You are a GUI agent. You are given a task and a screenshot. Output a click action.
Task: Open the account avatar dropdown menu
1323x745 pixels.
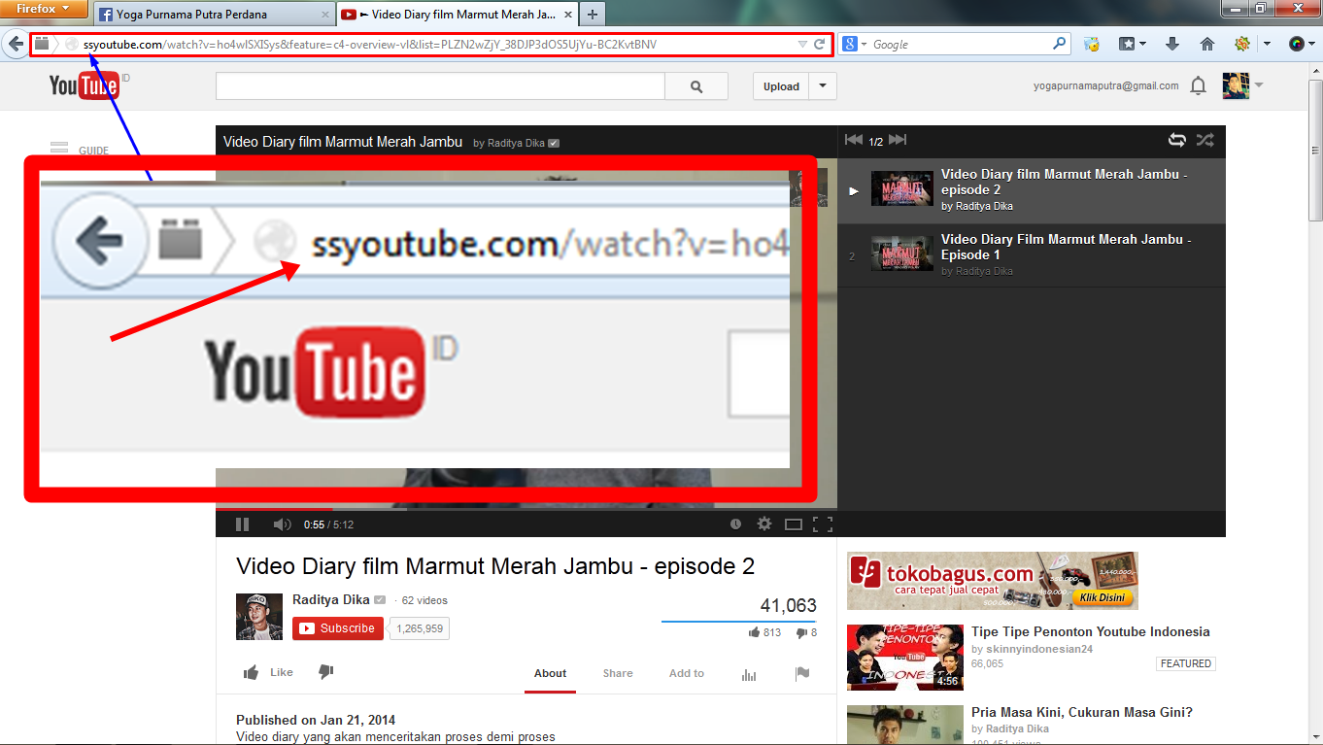tap(1242, 85)
